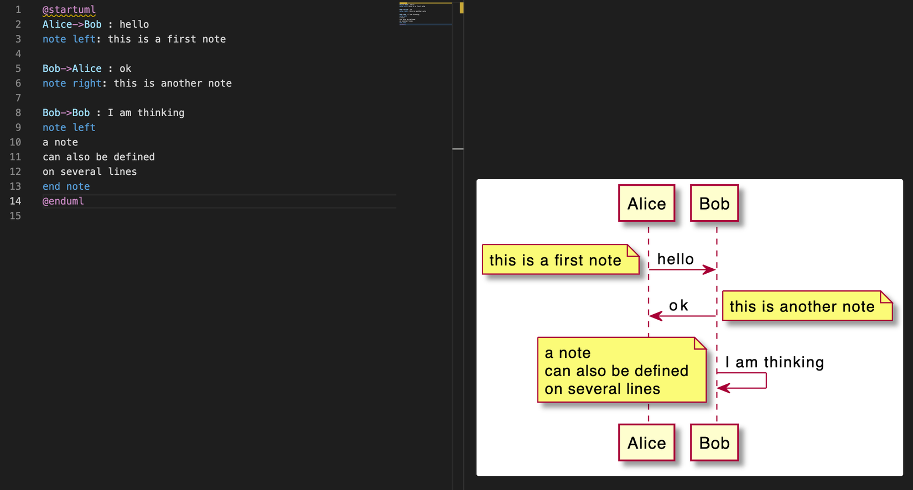This screenshot has width=913, height=490.
Task: Click "note right" keyword in the code
Action: coord(72,84)
